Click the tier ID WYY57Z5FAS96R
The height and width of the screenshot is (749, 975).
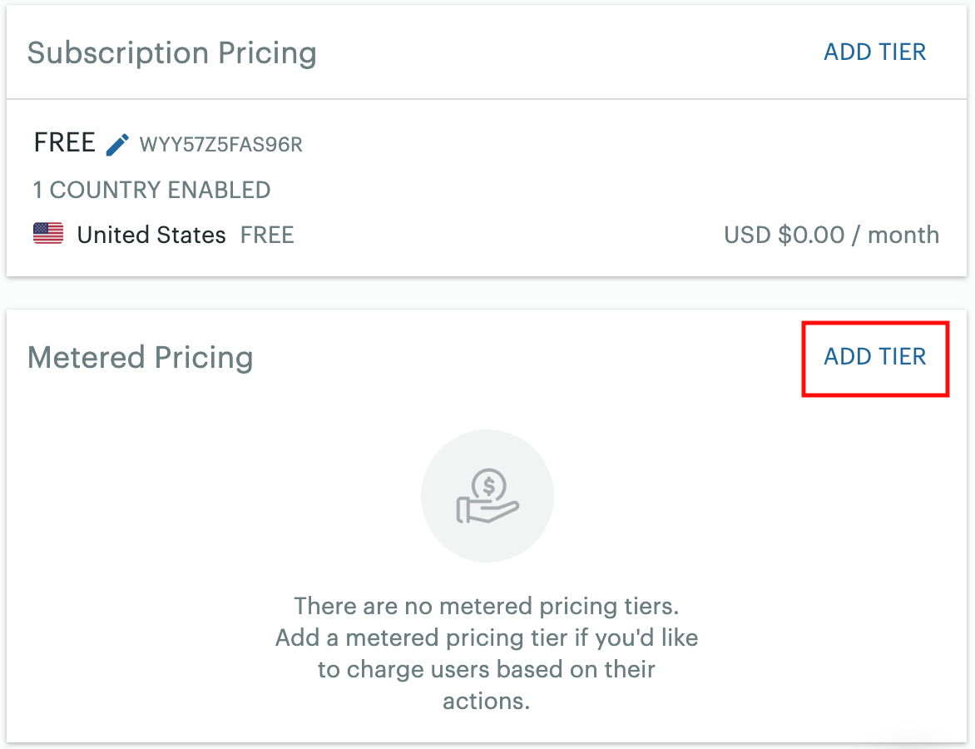tap(220, 145)
